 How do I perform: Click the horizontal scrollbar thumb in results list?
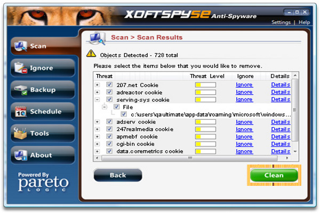pyautogui.click(x=189, y=158)
